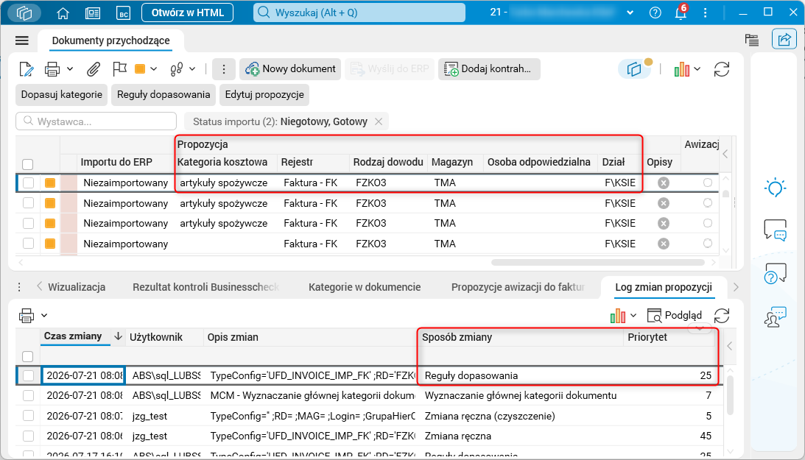Click the lightbulb icon in right sidebar
This screenshot has height=460, width=805.
(775, 188)
